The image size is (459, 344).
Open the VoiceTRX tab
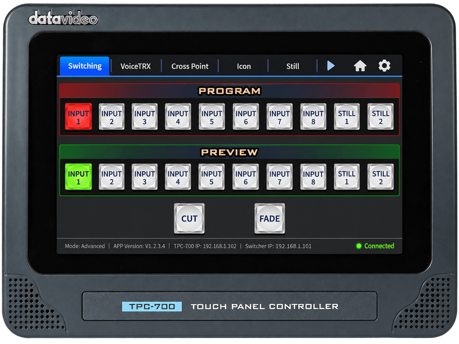pos(136,66)
